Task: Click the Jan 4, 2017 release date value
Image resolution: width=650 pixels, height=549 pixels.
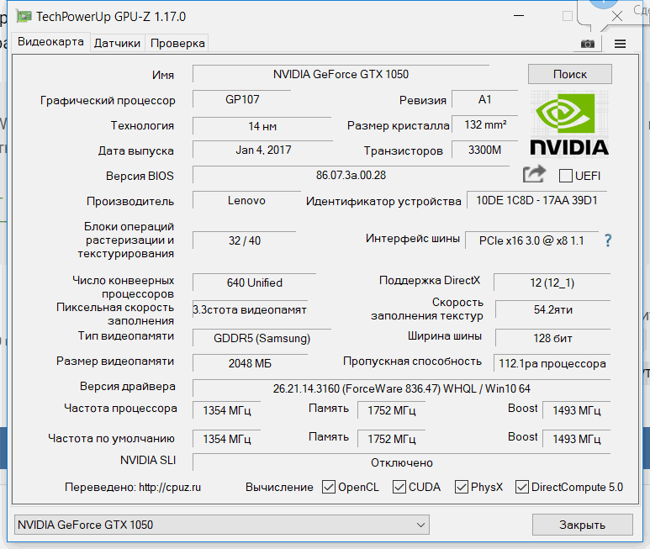Action: click(x=263, y=150)
